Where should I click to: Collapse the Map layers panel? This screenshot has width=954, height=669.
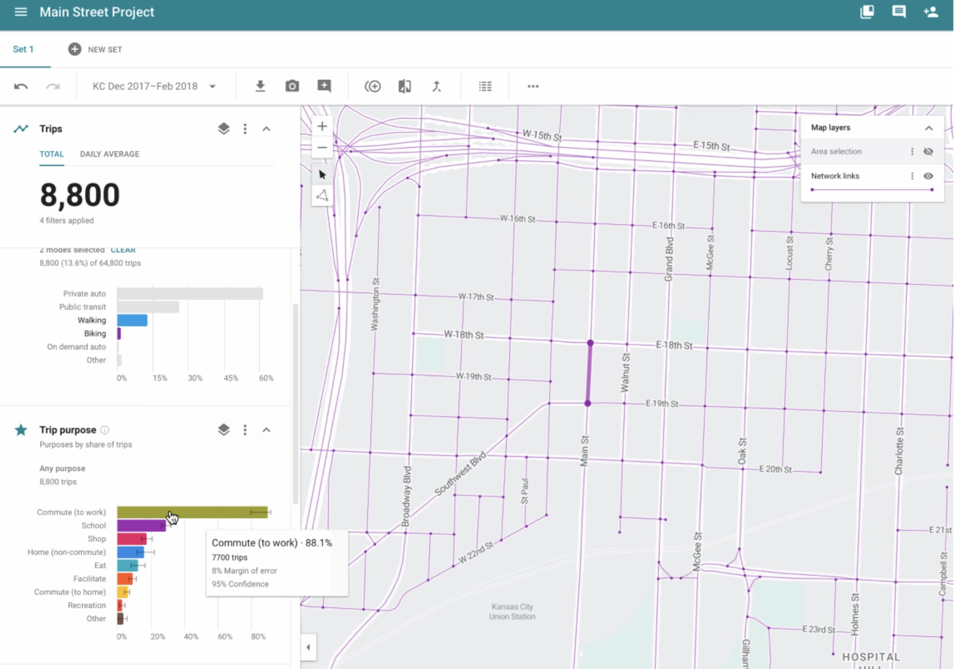pos(929,128)
